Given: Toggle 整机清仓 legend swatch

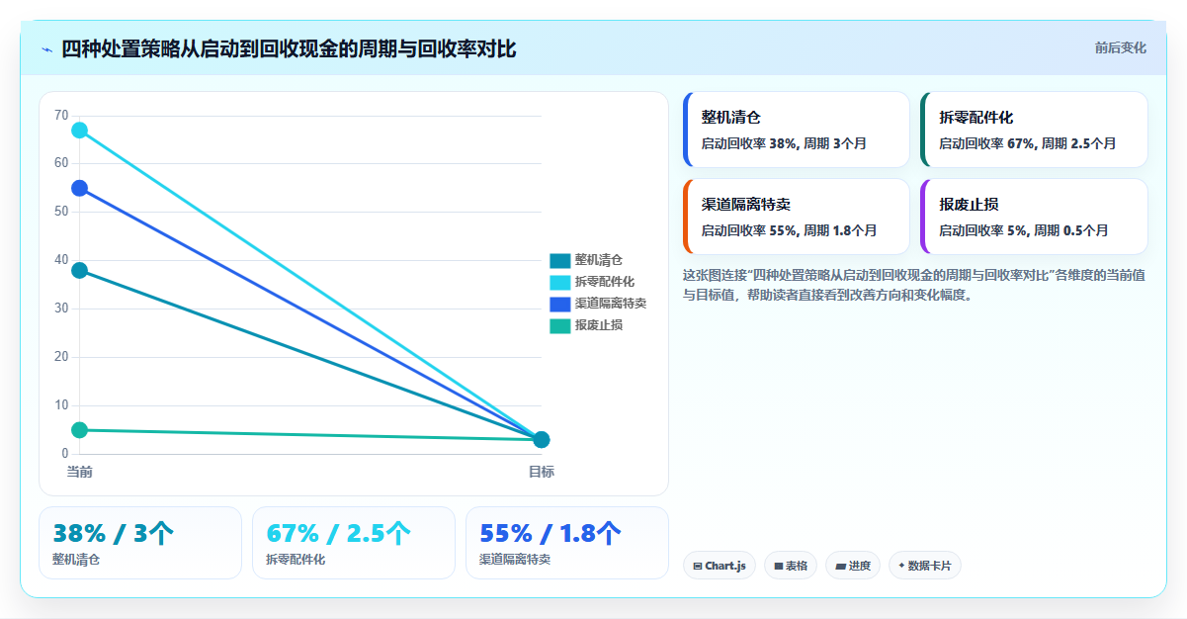Looking at the screenshot, I should coord(560,260).
